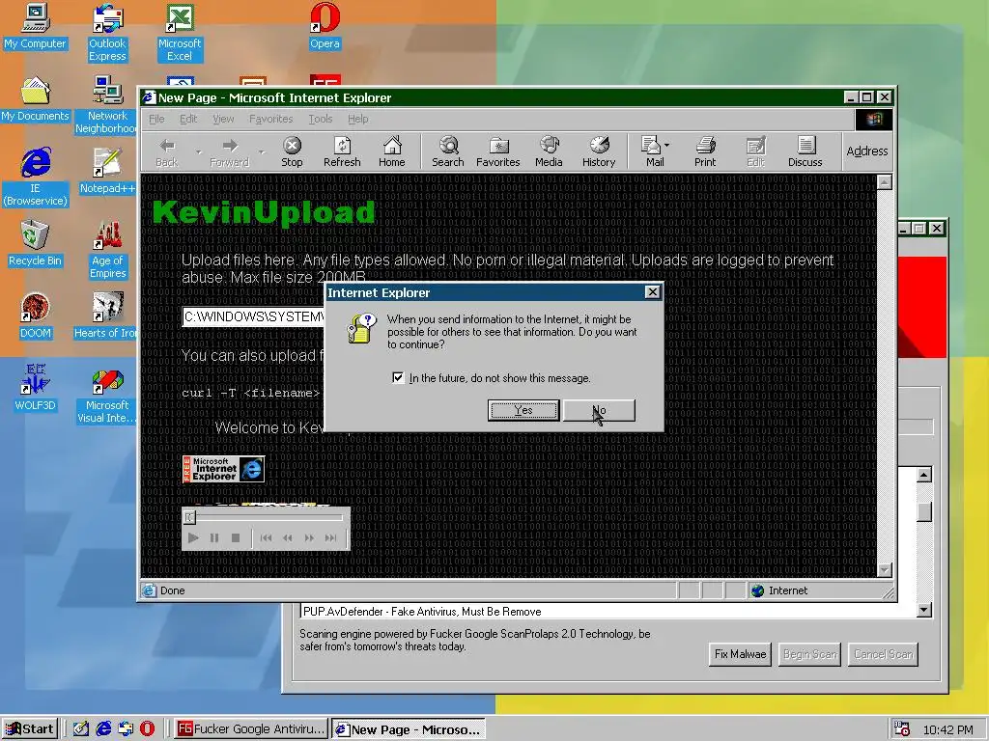Click the free Microsoft Internet Explorer badge
Viewport: 989px width, 741px height.
223,470
